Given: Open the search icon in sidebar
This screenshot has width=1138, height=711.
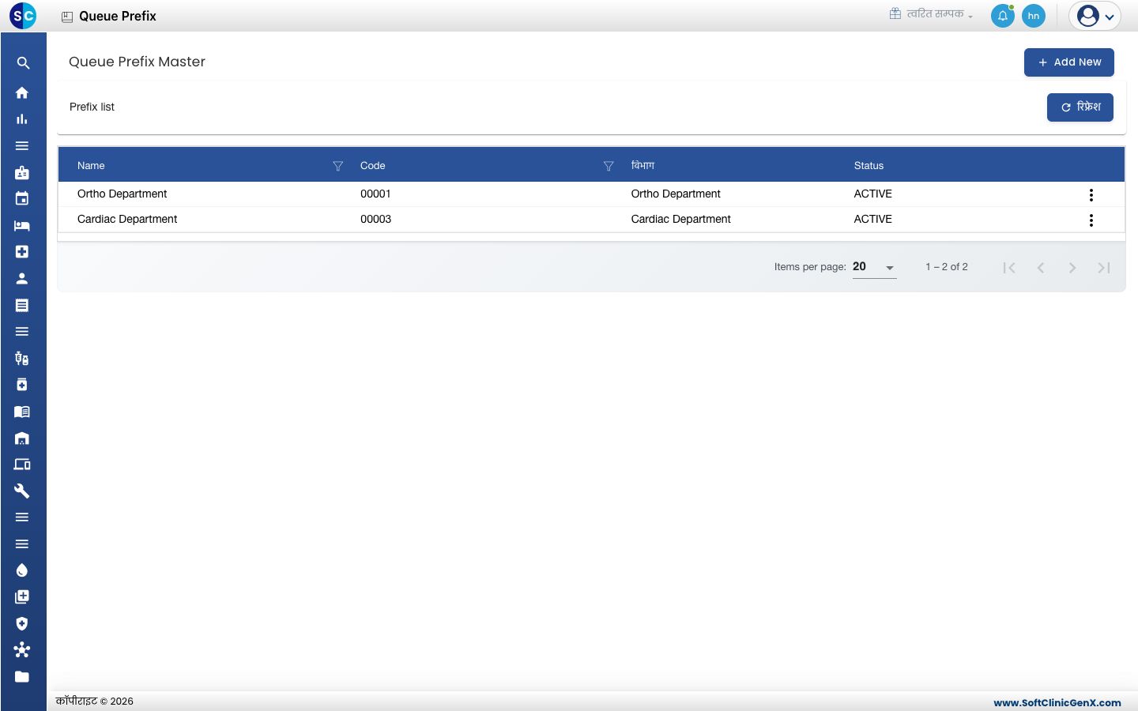Looking at the screenshot, I should [x=23, y=63].
